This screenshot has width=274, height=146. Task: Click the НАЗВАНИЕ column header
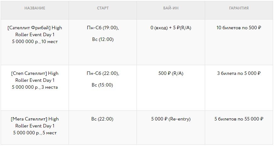click(x=35, y=8)
